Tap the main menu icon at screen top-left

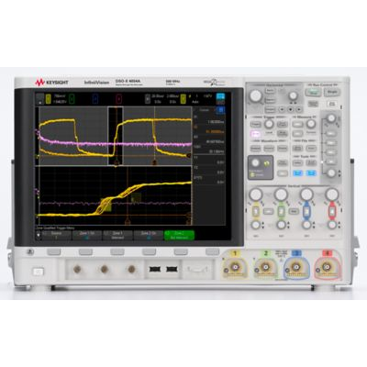click(x=39, y=98)
